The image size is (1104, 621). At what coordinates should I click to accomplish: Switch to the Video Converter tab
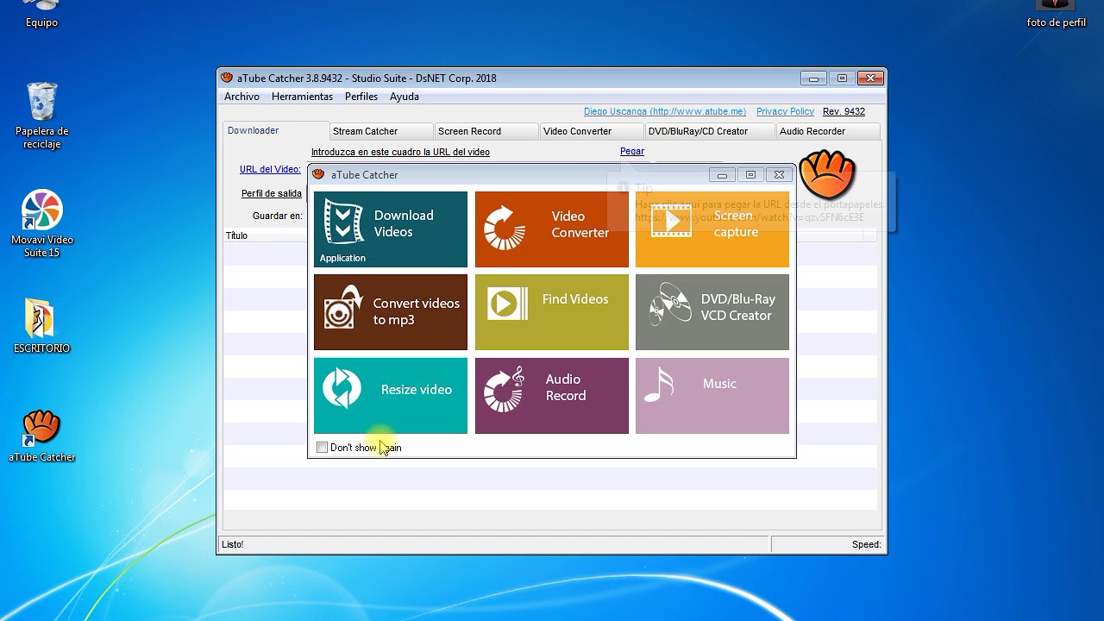(x=592, y=131)
